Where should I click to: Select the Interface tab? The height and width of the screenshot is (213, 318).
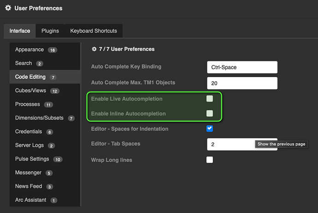tap(20, 31)
